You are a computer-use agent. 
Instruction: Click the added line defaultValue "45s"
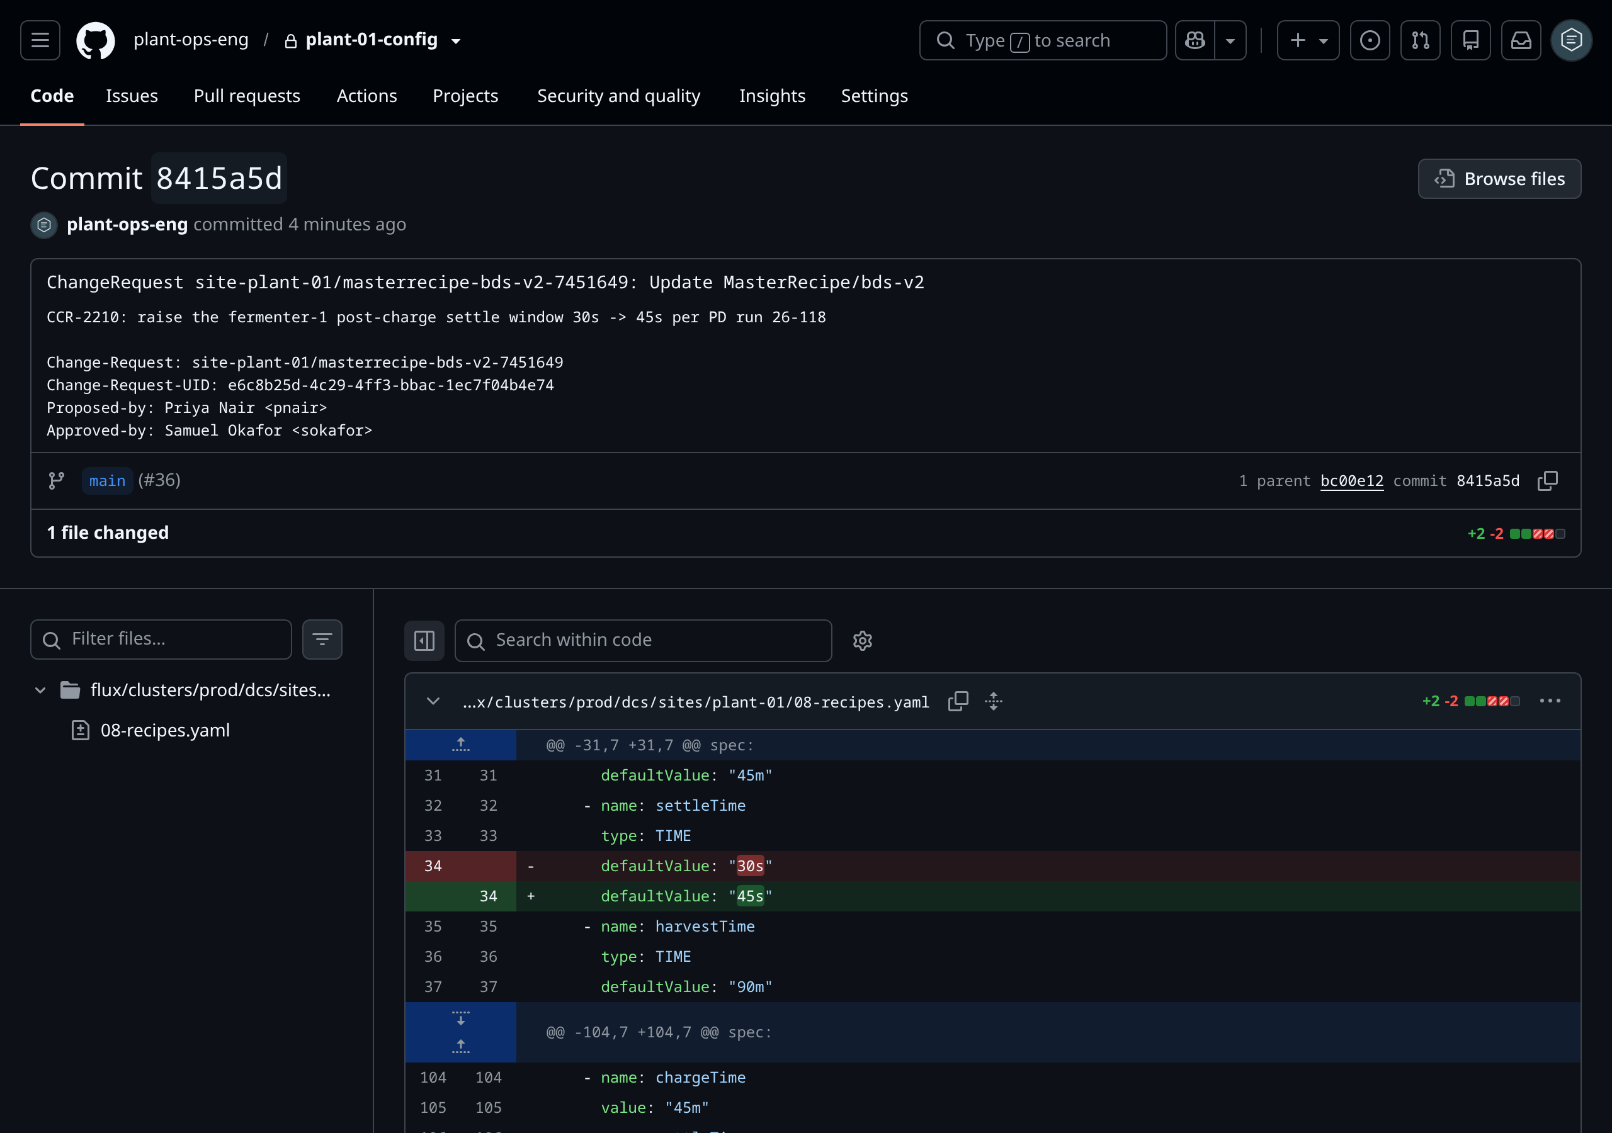(x=993, y=896)
